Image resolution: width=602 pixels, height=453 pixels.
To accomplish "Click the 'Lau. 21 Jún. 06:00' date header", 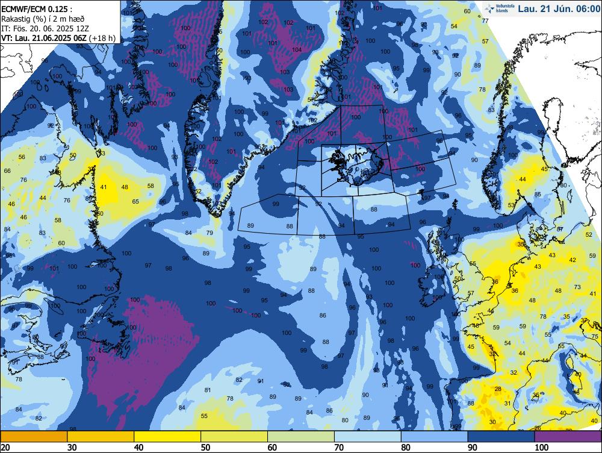I will [x=559, y=9].
